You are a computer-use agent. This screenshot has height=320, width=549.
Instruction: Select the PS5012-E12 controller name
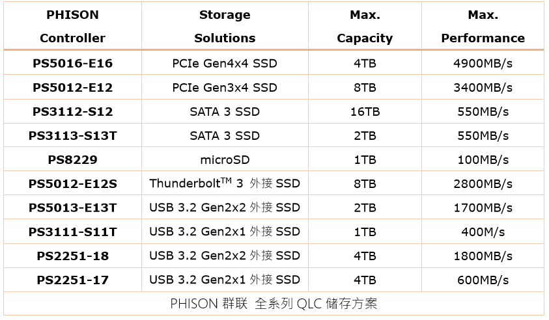click(72, 87)
